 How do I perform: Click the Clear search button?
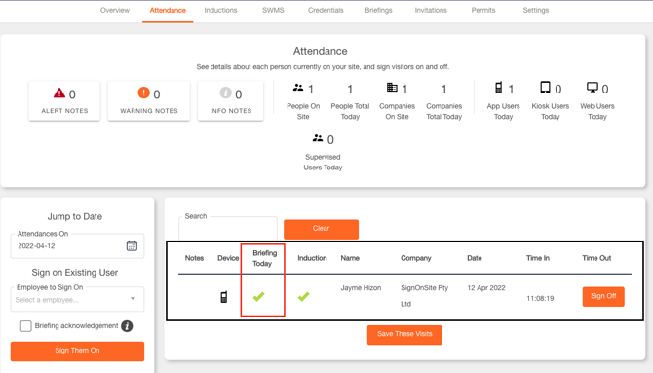pyautogui.click(x=321, y=229)
